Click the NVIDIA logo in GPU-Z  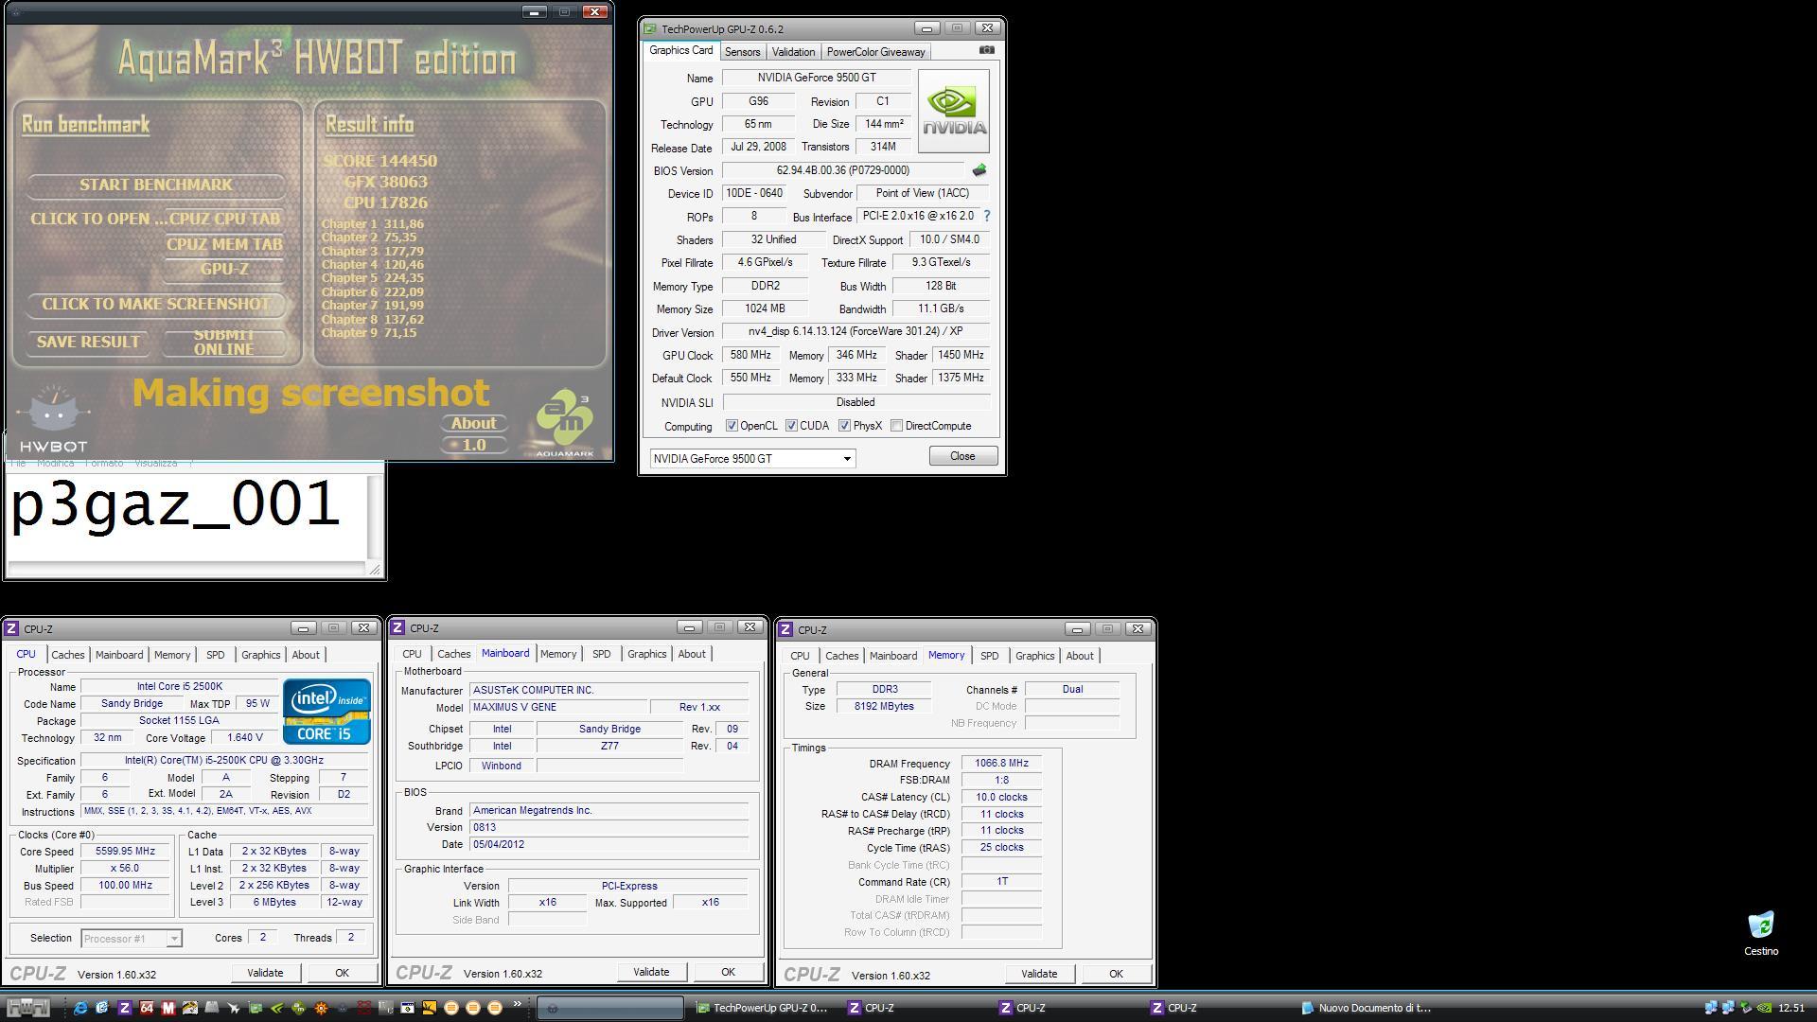(954, 111)
